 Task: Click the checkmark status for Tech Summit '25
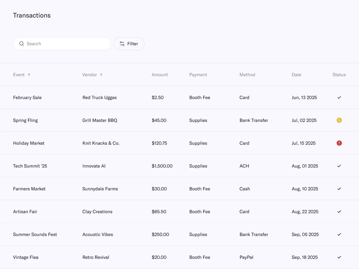(x=339, y=166)
